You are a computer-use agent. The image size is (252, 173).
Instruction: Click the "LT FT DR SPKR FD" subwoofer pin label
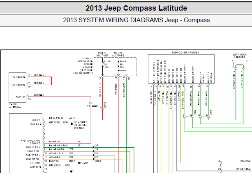pyautogui.click(x=154, y=72)
